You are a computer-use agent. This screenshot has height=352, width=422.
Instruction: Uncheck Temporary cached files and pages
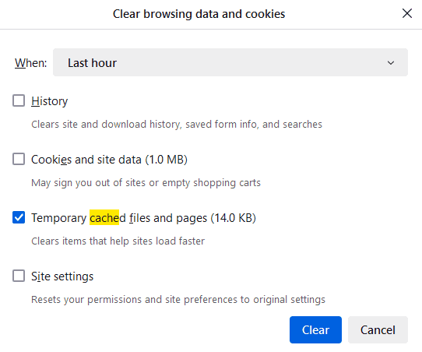(19, 217)
